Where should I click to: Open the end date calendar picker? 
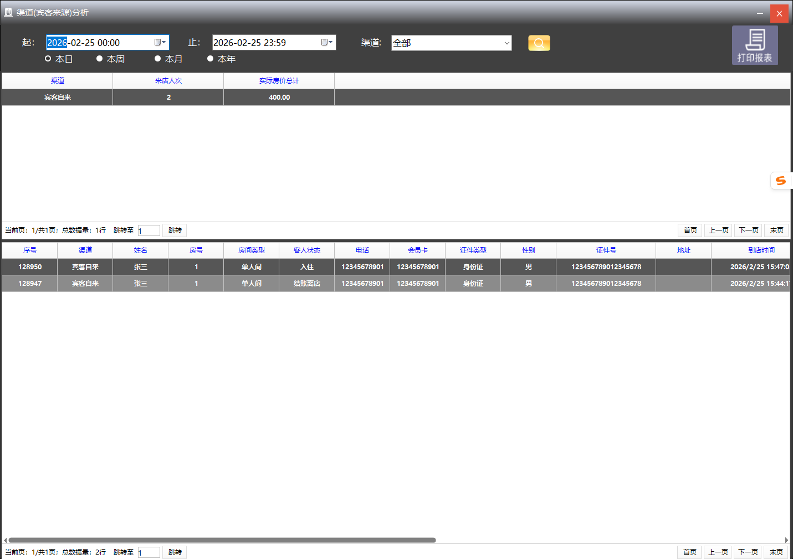point(327,43)
